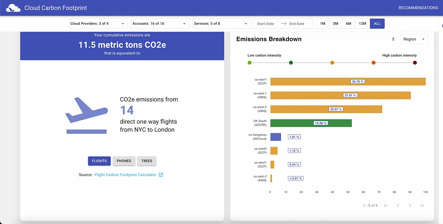Click the < 0.01 % percentage label
The image size is (443, 224).
(296, 178)
